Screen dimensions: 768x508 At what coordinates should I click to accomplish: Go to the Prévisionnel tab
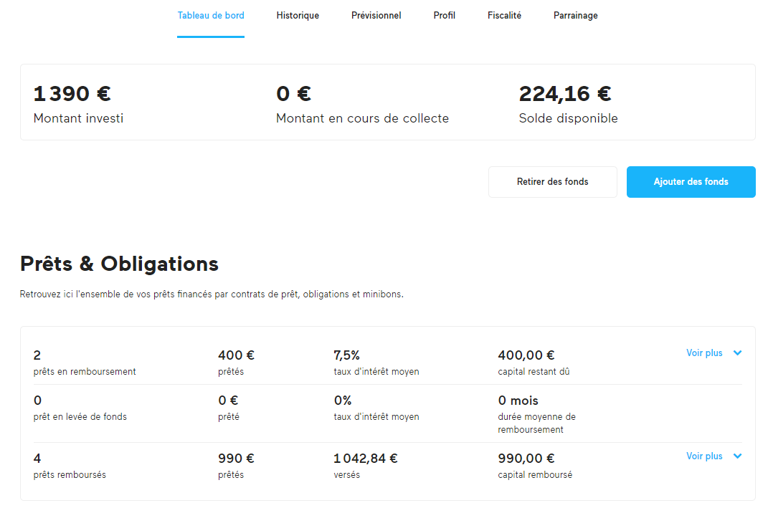click(376, 16)
